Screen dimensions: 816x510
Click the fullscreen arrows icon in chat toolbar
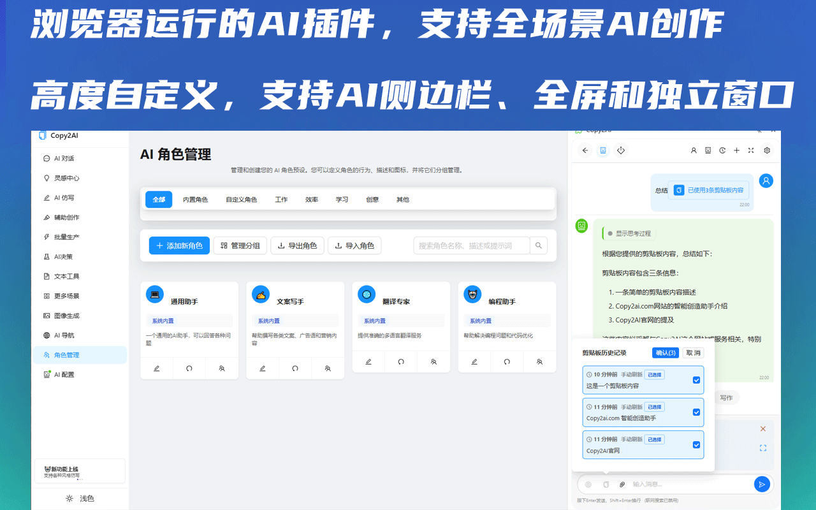751,150
